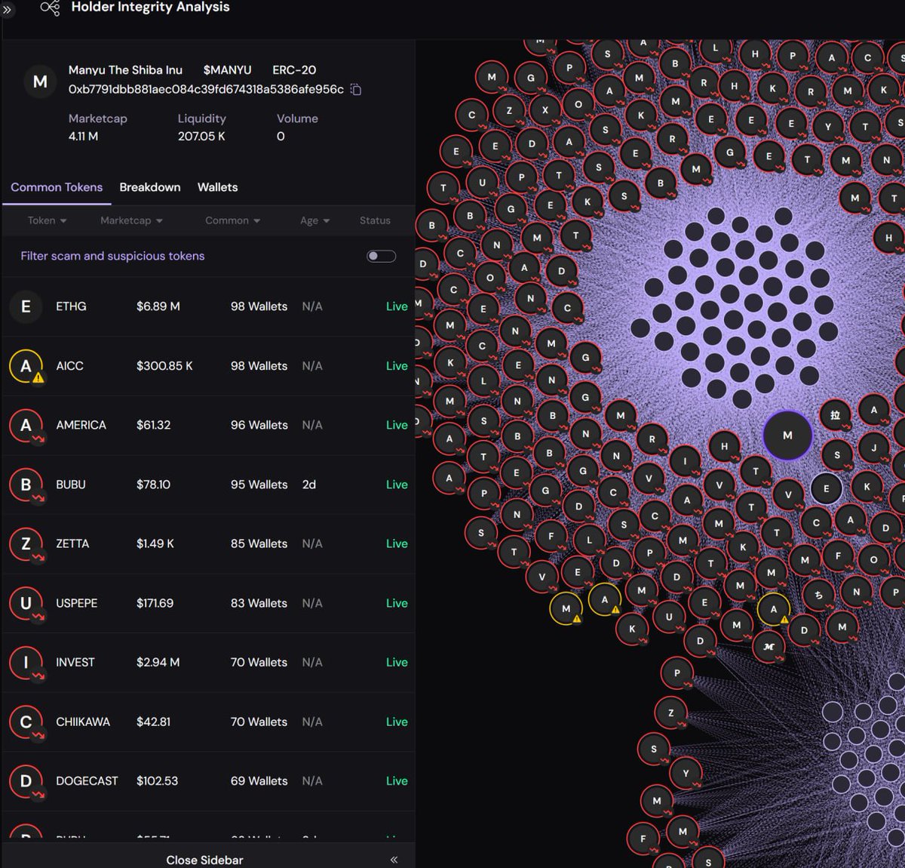Click ZETTA 85 Wallets count
Image resolution: width=905 pixels, height=868 pixels.
(x=259, y=543)
